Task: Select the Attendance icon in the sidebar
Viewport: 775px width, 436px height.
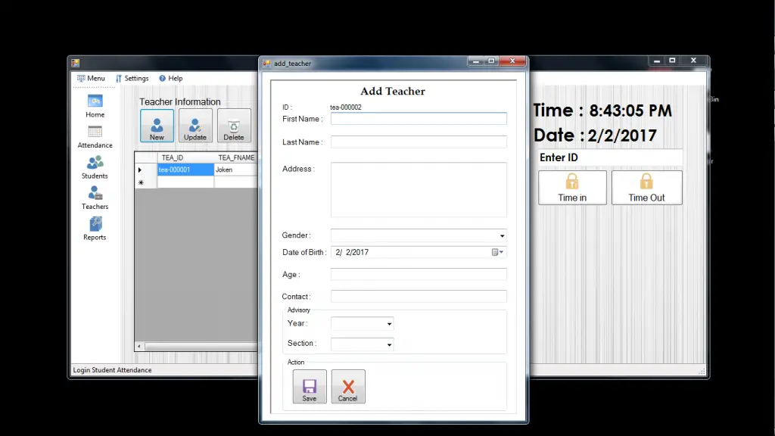Action: tap(94, 136)
